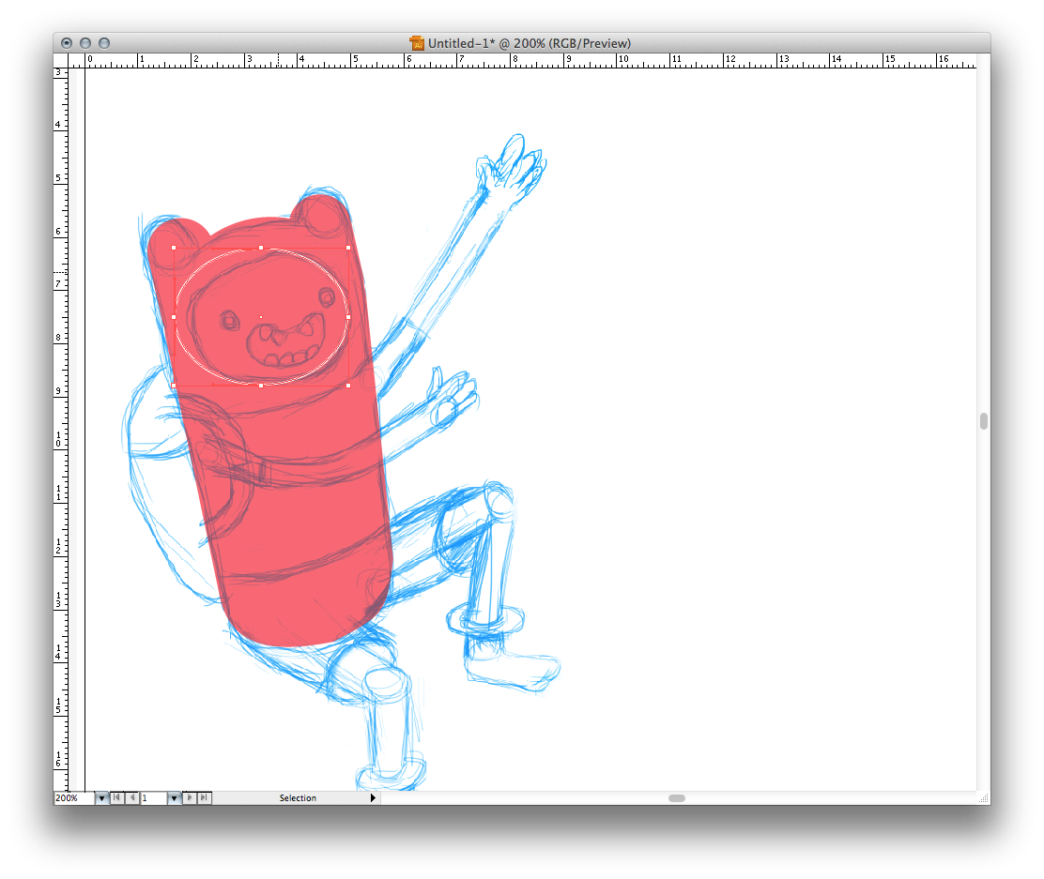
Task: Minimize the Untitled-1 document window
Action: pos(85,43)
